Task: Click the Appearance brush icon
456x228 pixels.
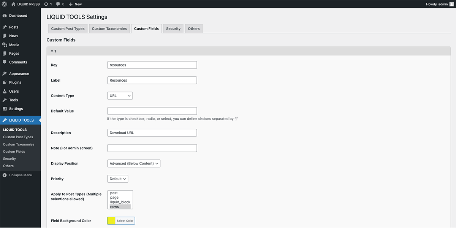Action: click(5, 74)
